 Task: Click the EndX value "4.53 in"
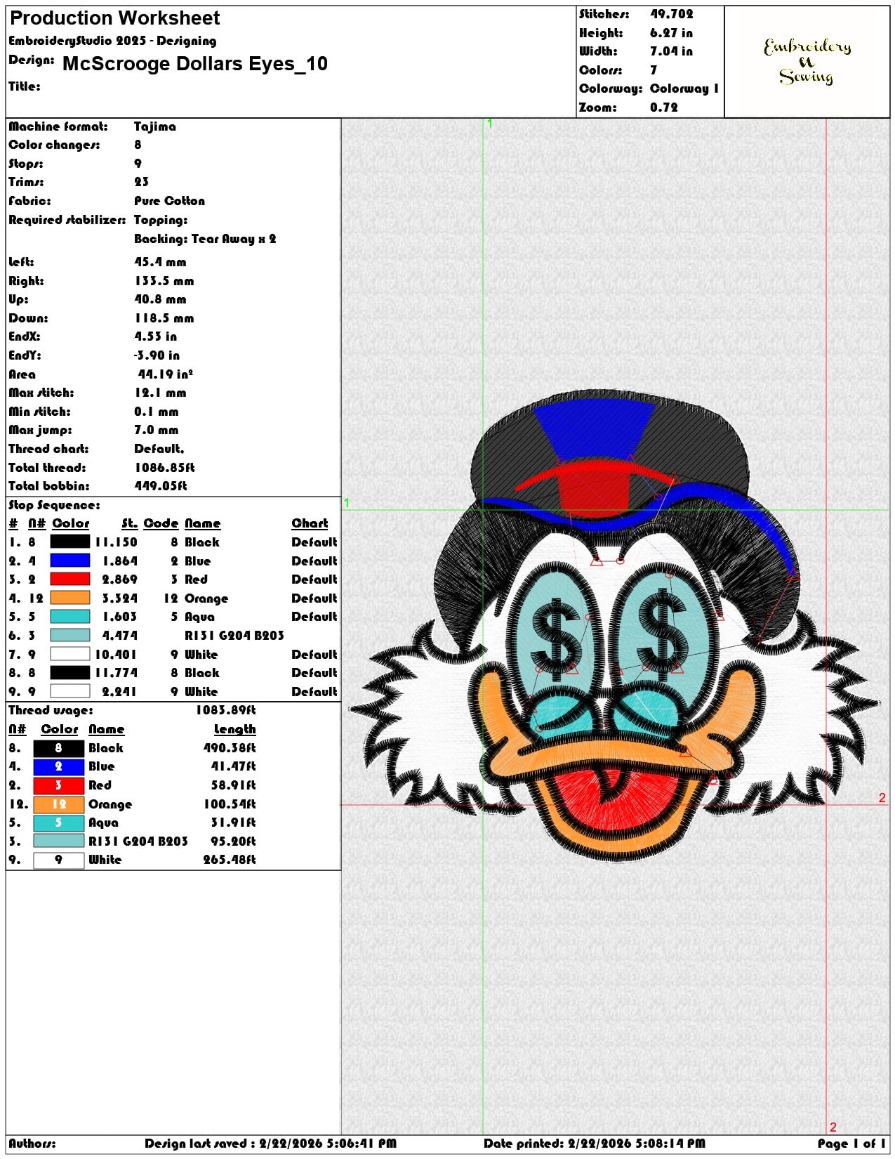155,336
